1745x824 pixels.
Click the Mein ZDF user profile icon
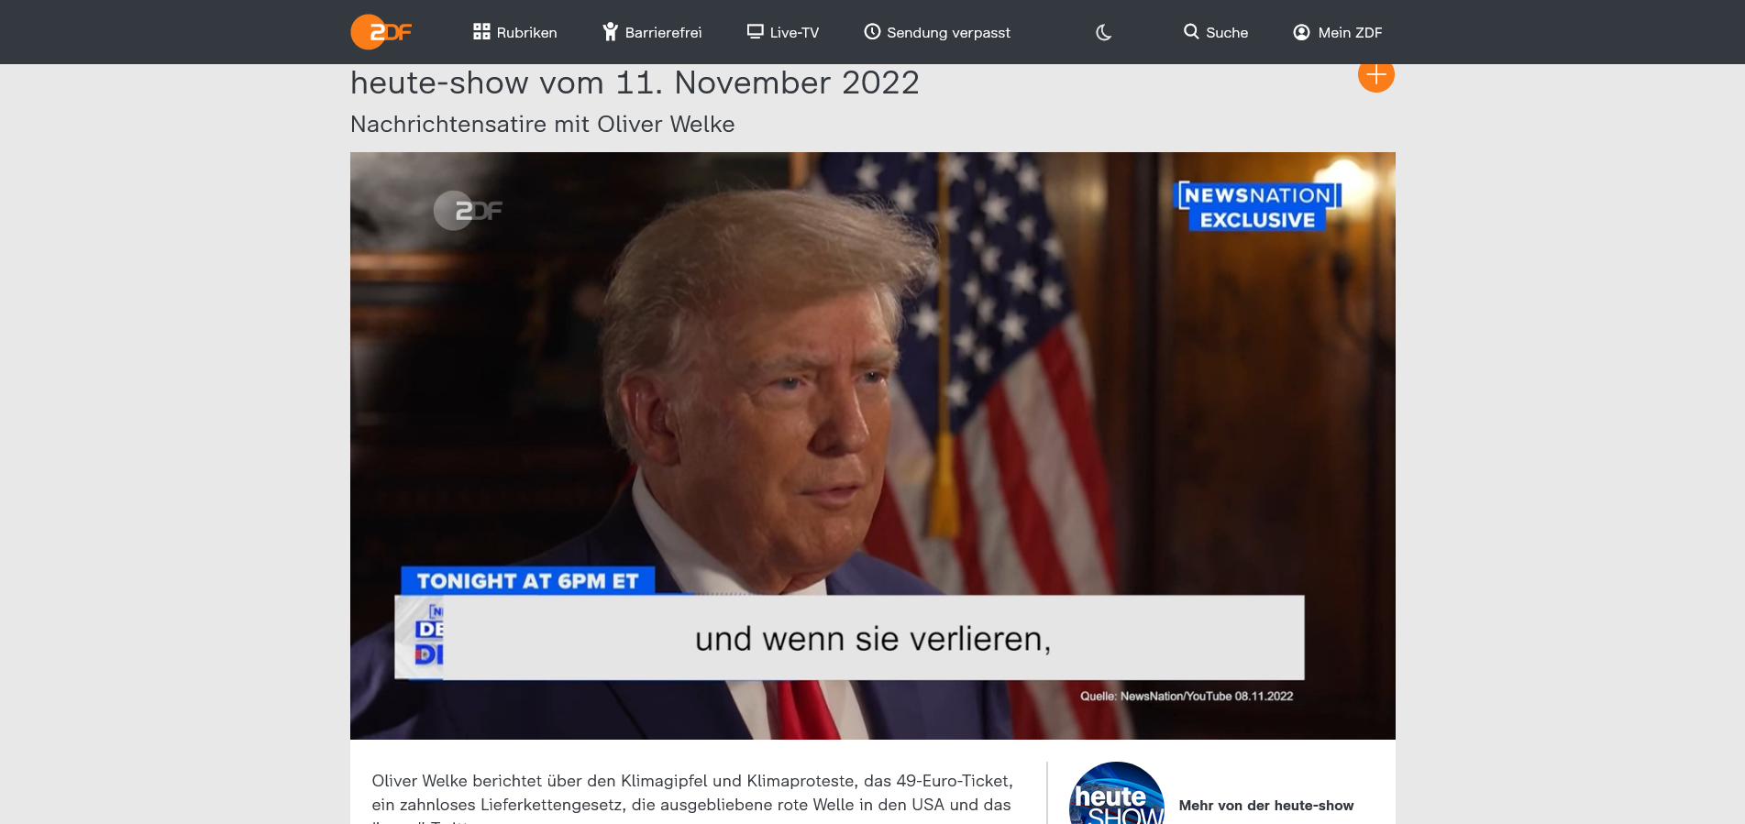pyautogui.click(x=1301, y=32)
